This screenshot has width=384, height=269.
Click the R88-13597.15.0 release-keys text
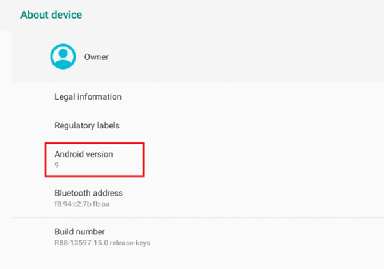coord(102,243)
